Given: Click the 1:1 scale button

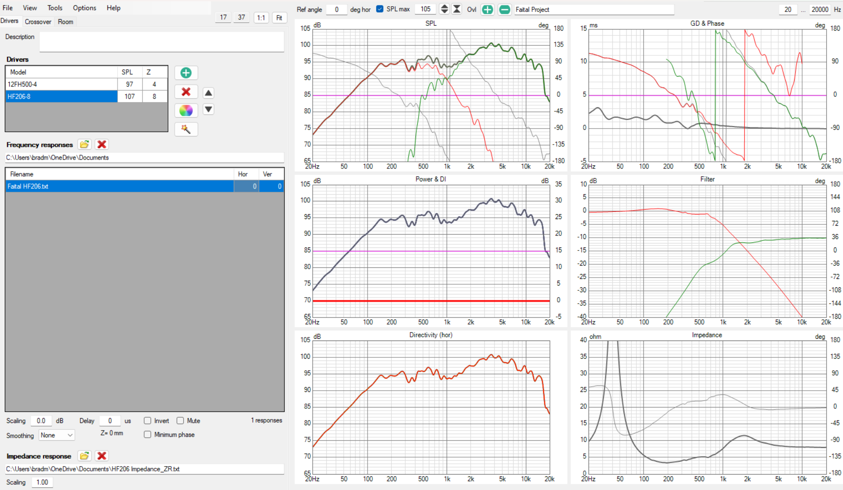Looking at the screenshot, I should tap(261, 18).
